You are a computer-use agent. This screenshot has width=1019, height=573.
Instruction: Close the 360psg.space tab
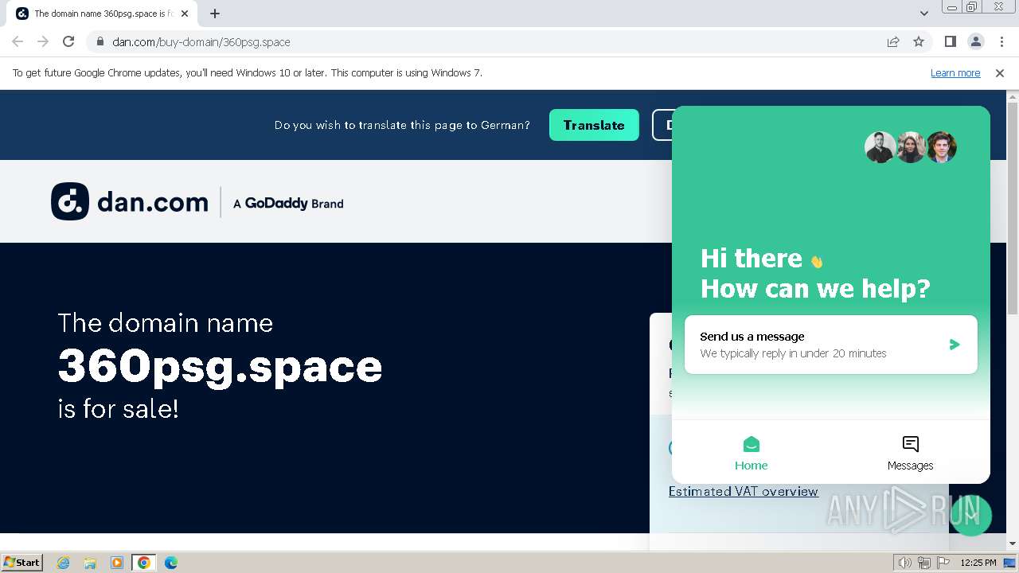[185, 14]
